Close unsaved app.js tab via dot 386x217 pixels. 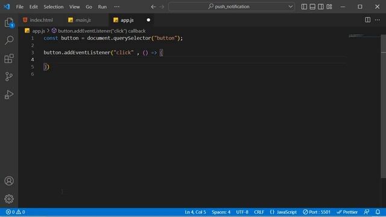[148, 20]
